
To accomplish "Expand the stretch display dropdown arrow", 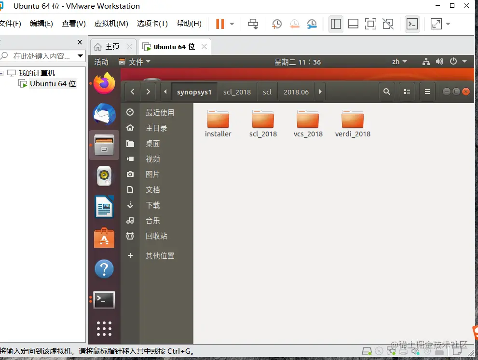I will 448,24.
